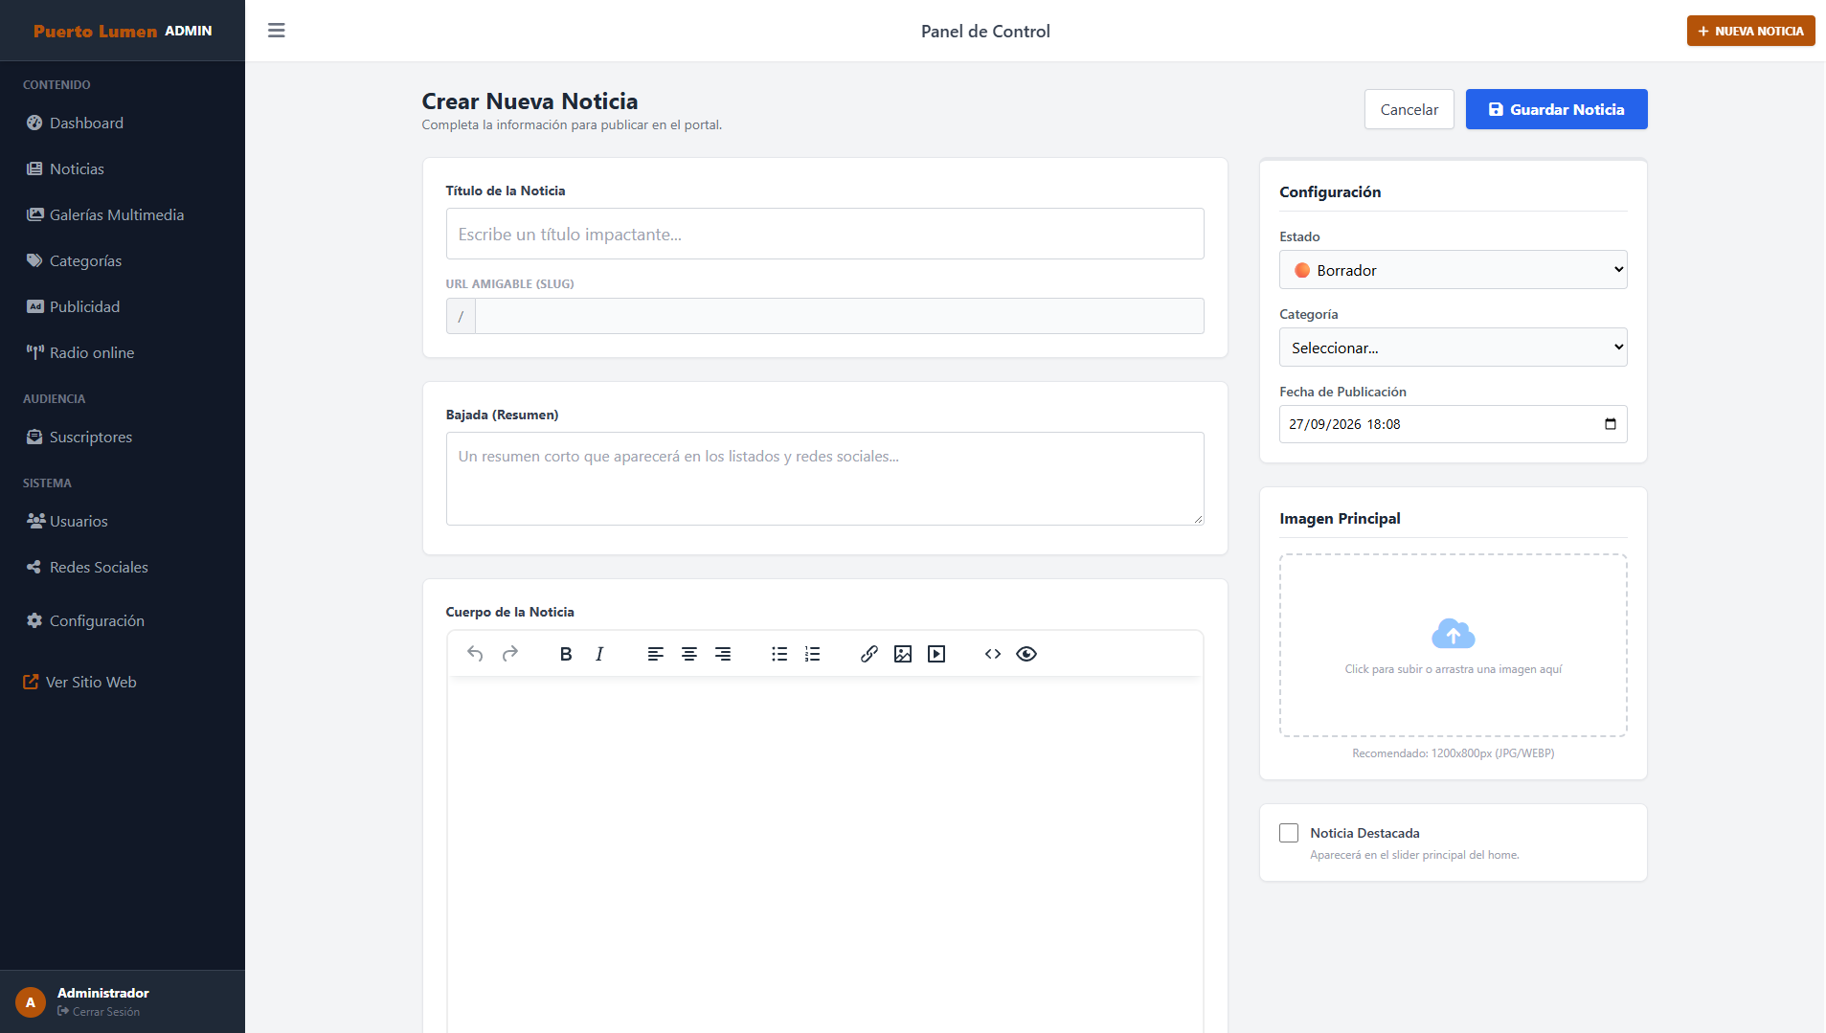Focus the Bajada resumen textarea
Screen dimensions: 1826x1033
pos(824,479)
